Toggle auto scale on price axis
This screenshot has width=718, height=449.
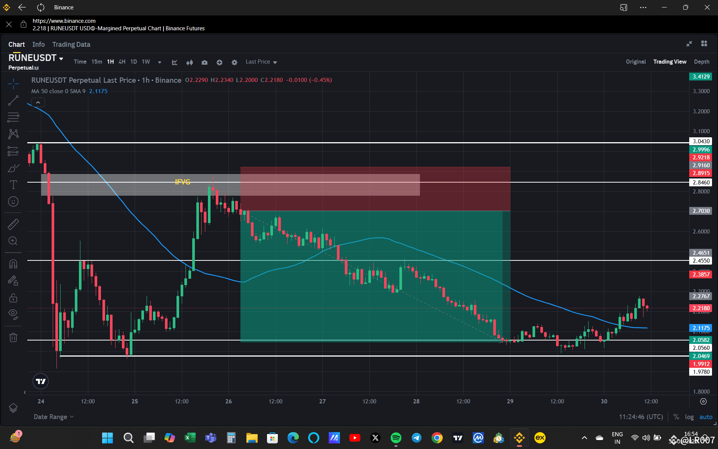point(706,417)
